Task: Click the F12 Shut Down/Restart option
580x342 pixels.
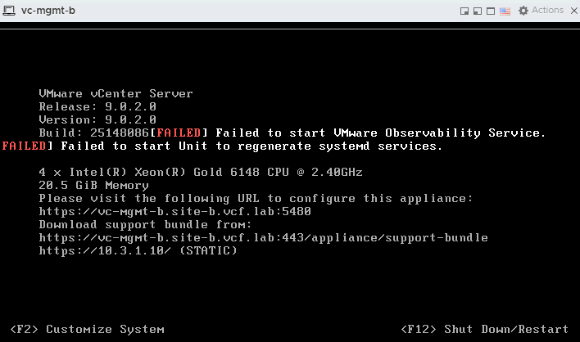Action: [x=484, y=329]
